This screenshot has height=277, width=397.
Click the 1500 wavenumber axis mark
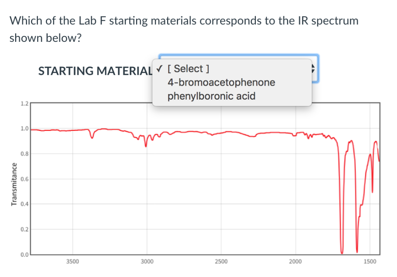point(371,262)
